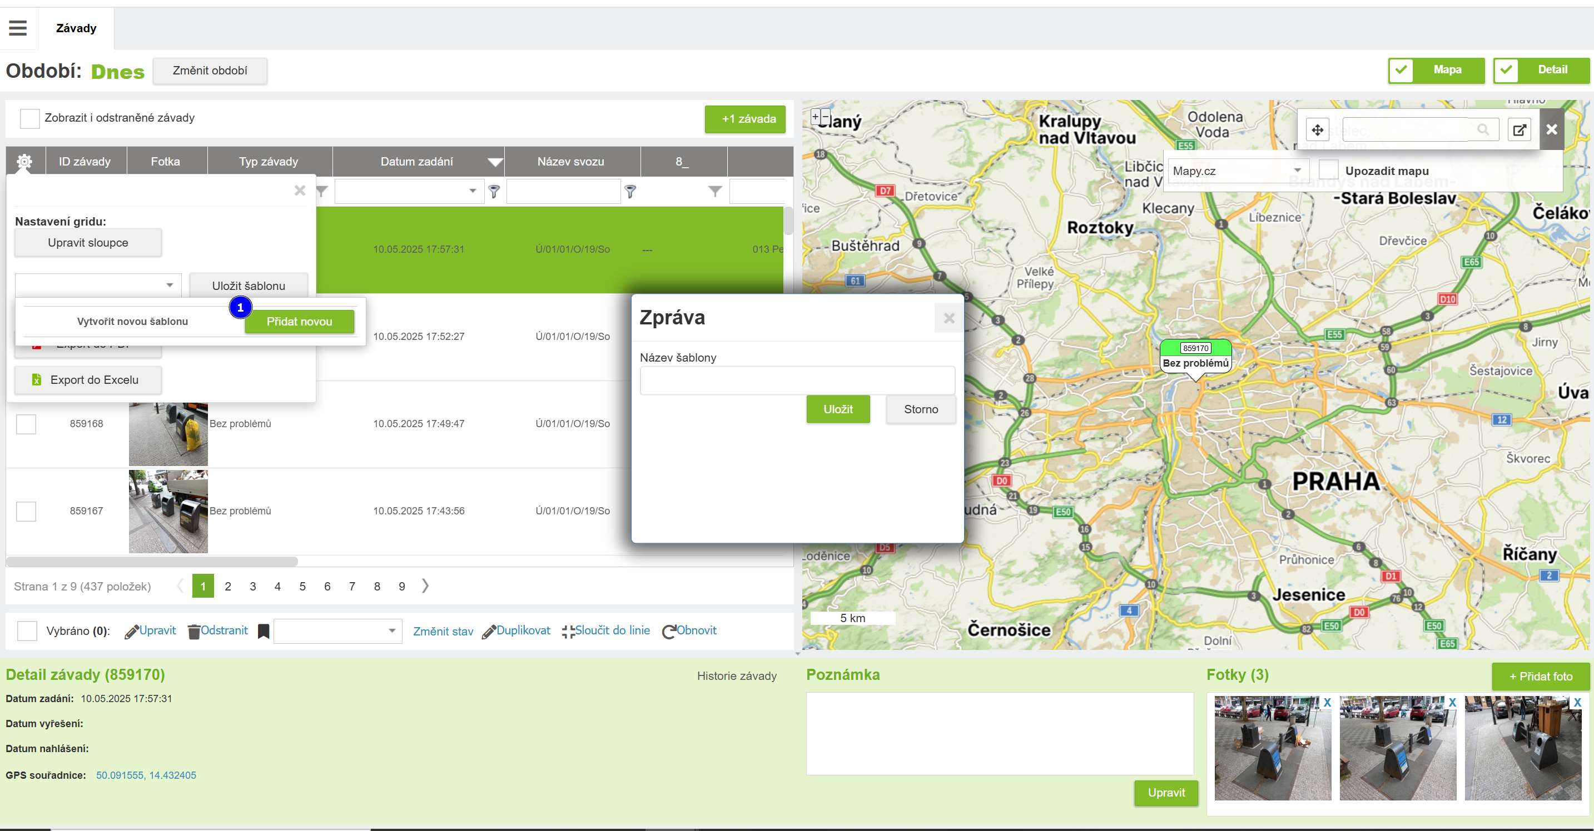The height and width of the screenshot is (831, 1594).
Task: Select the Závady tab
Action: [76, 28]
